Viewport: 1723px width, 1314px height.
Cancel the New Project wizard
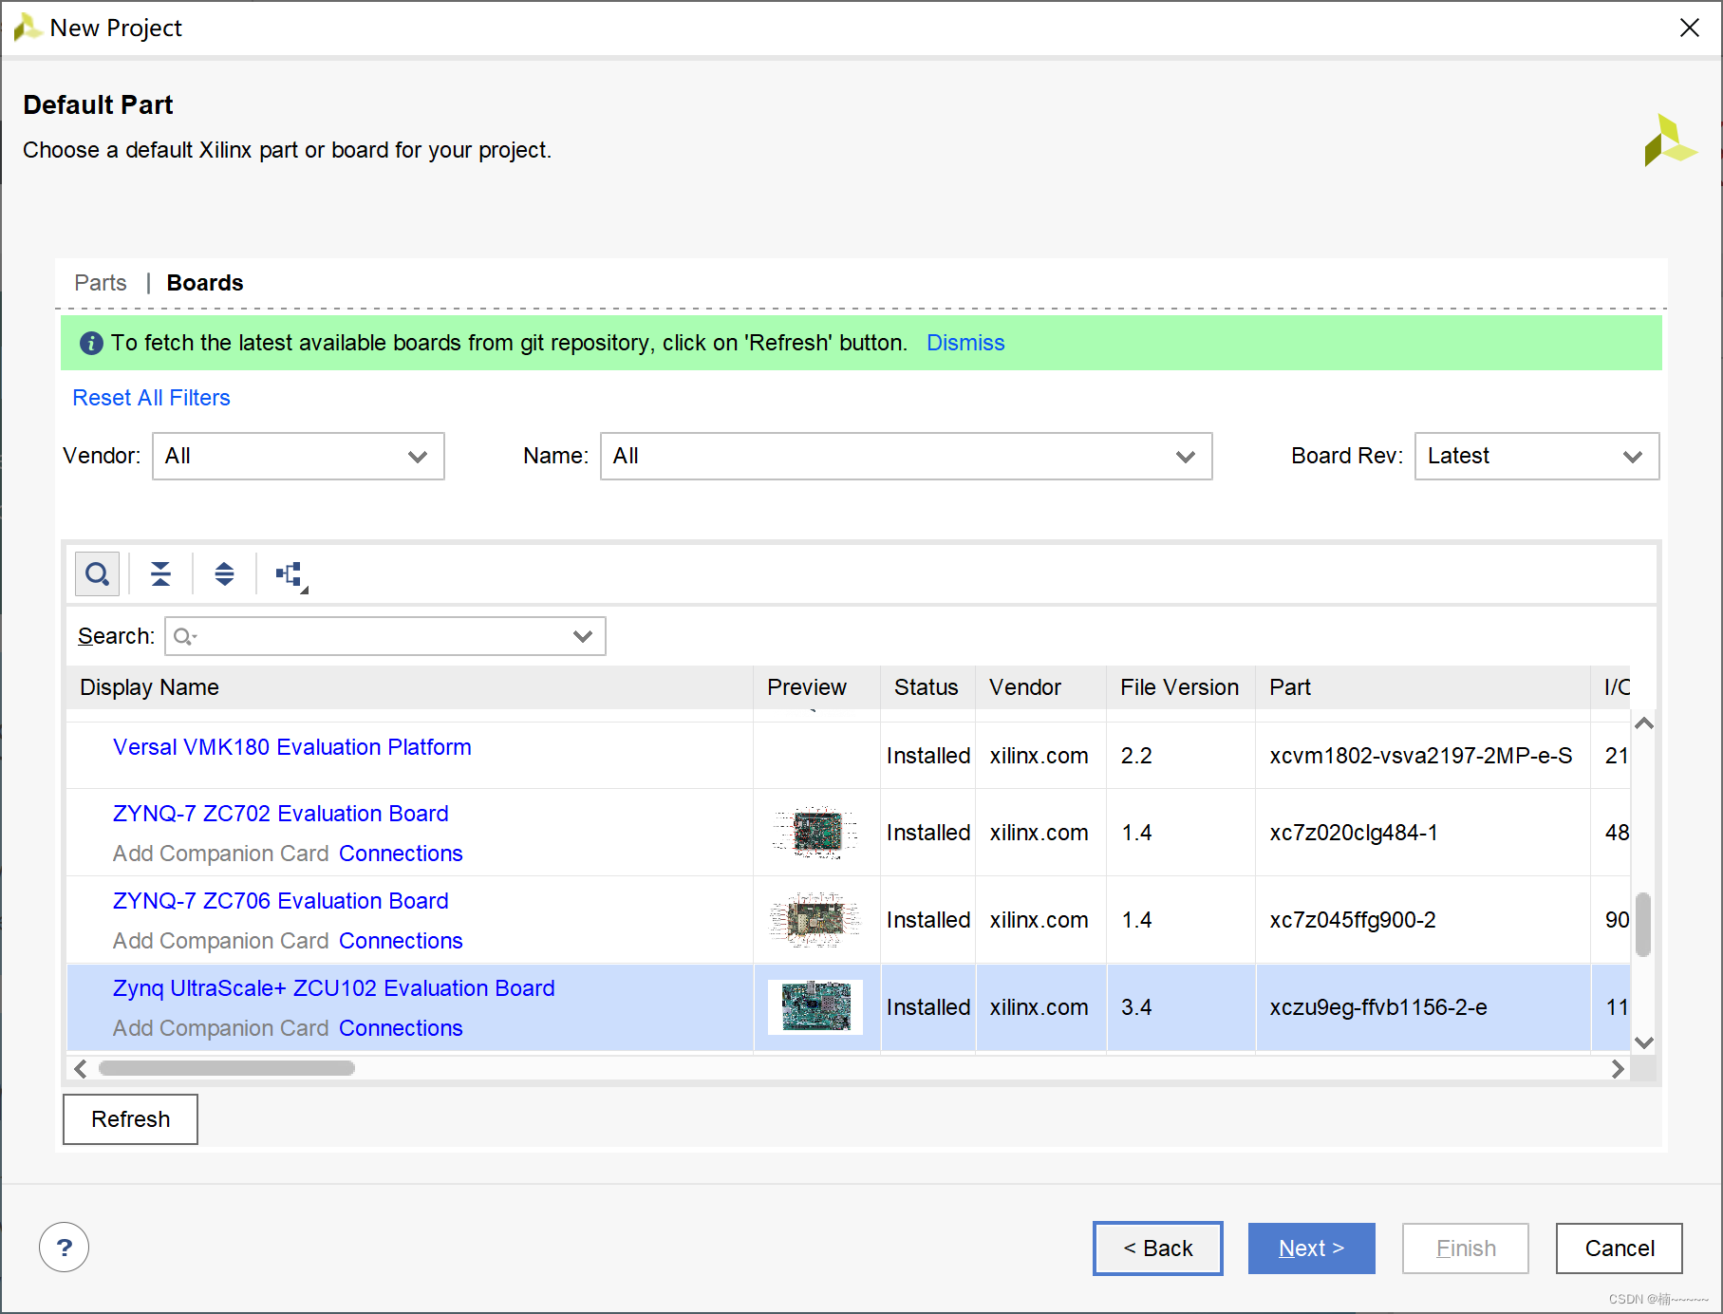coord(1620,1248)
